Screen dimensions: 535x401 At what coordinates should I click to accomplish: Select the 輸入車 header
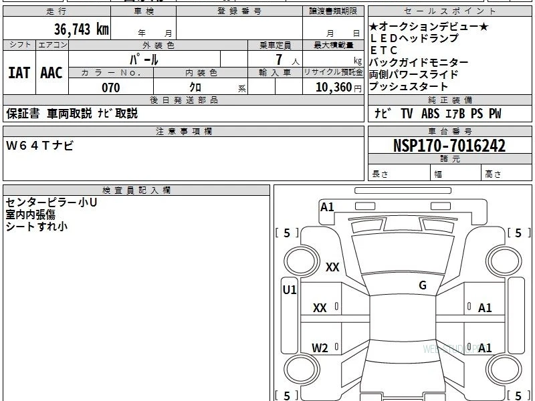point(276,73)
